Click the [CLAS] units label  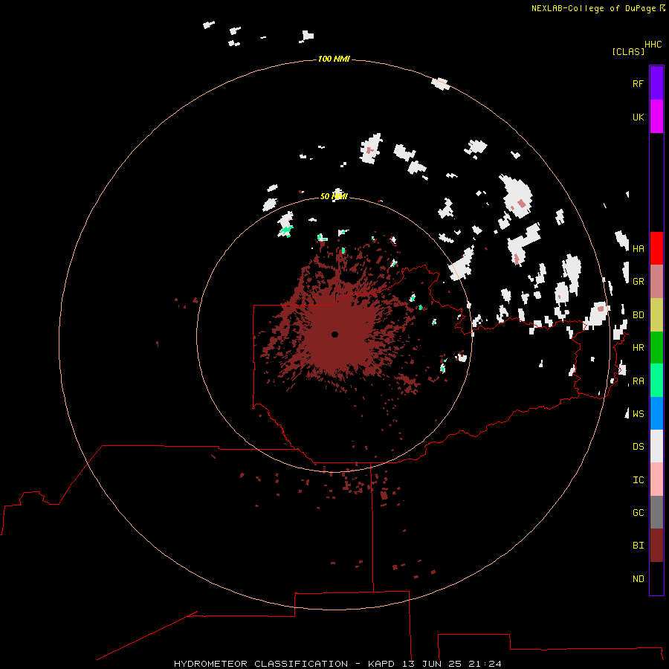628,51
